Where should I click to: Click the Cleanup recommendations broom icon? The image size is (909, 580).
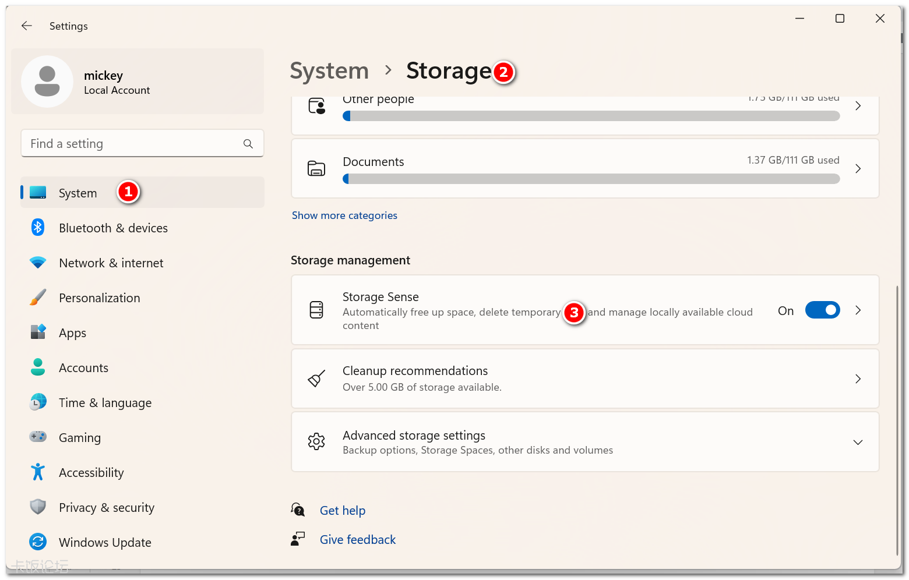[316, 379]
